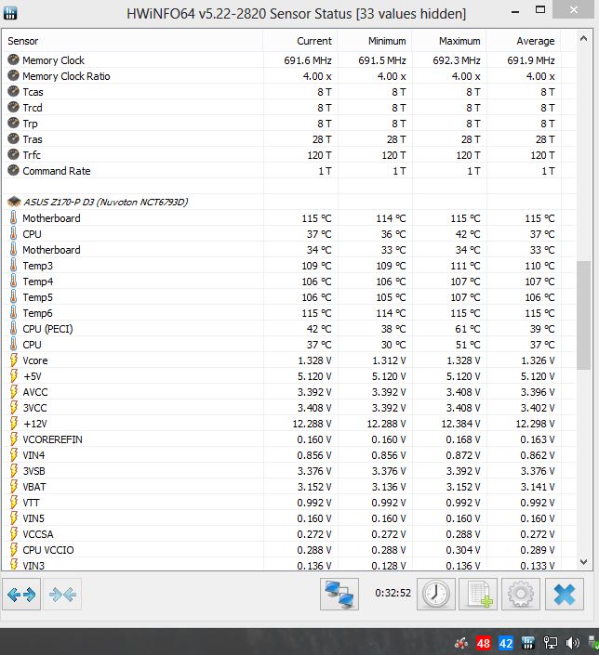Click the +12V lightning bolt icon
This screenshot has width=599, height=655.
[13, 423]
